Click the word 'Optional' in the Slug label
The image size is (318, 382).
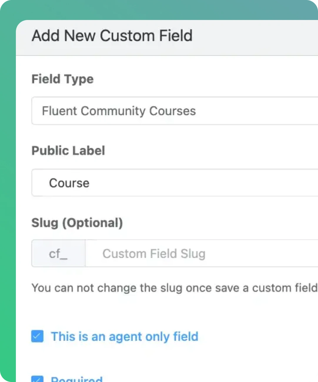click(x=92, y=223)
